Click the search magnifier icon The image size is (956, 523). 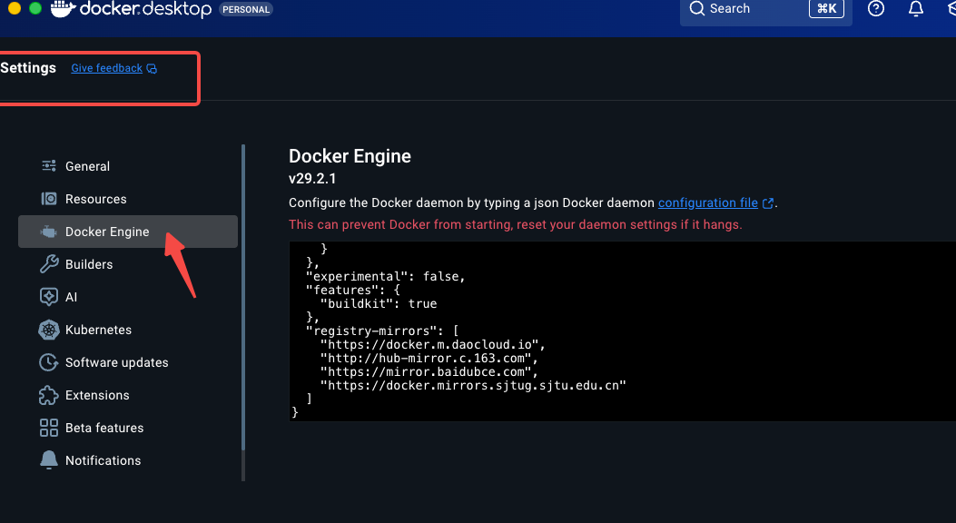(697, 8)
